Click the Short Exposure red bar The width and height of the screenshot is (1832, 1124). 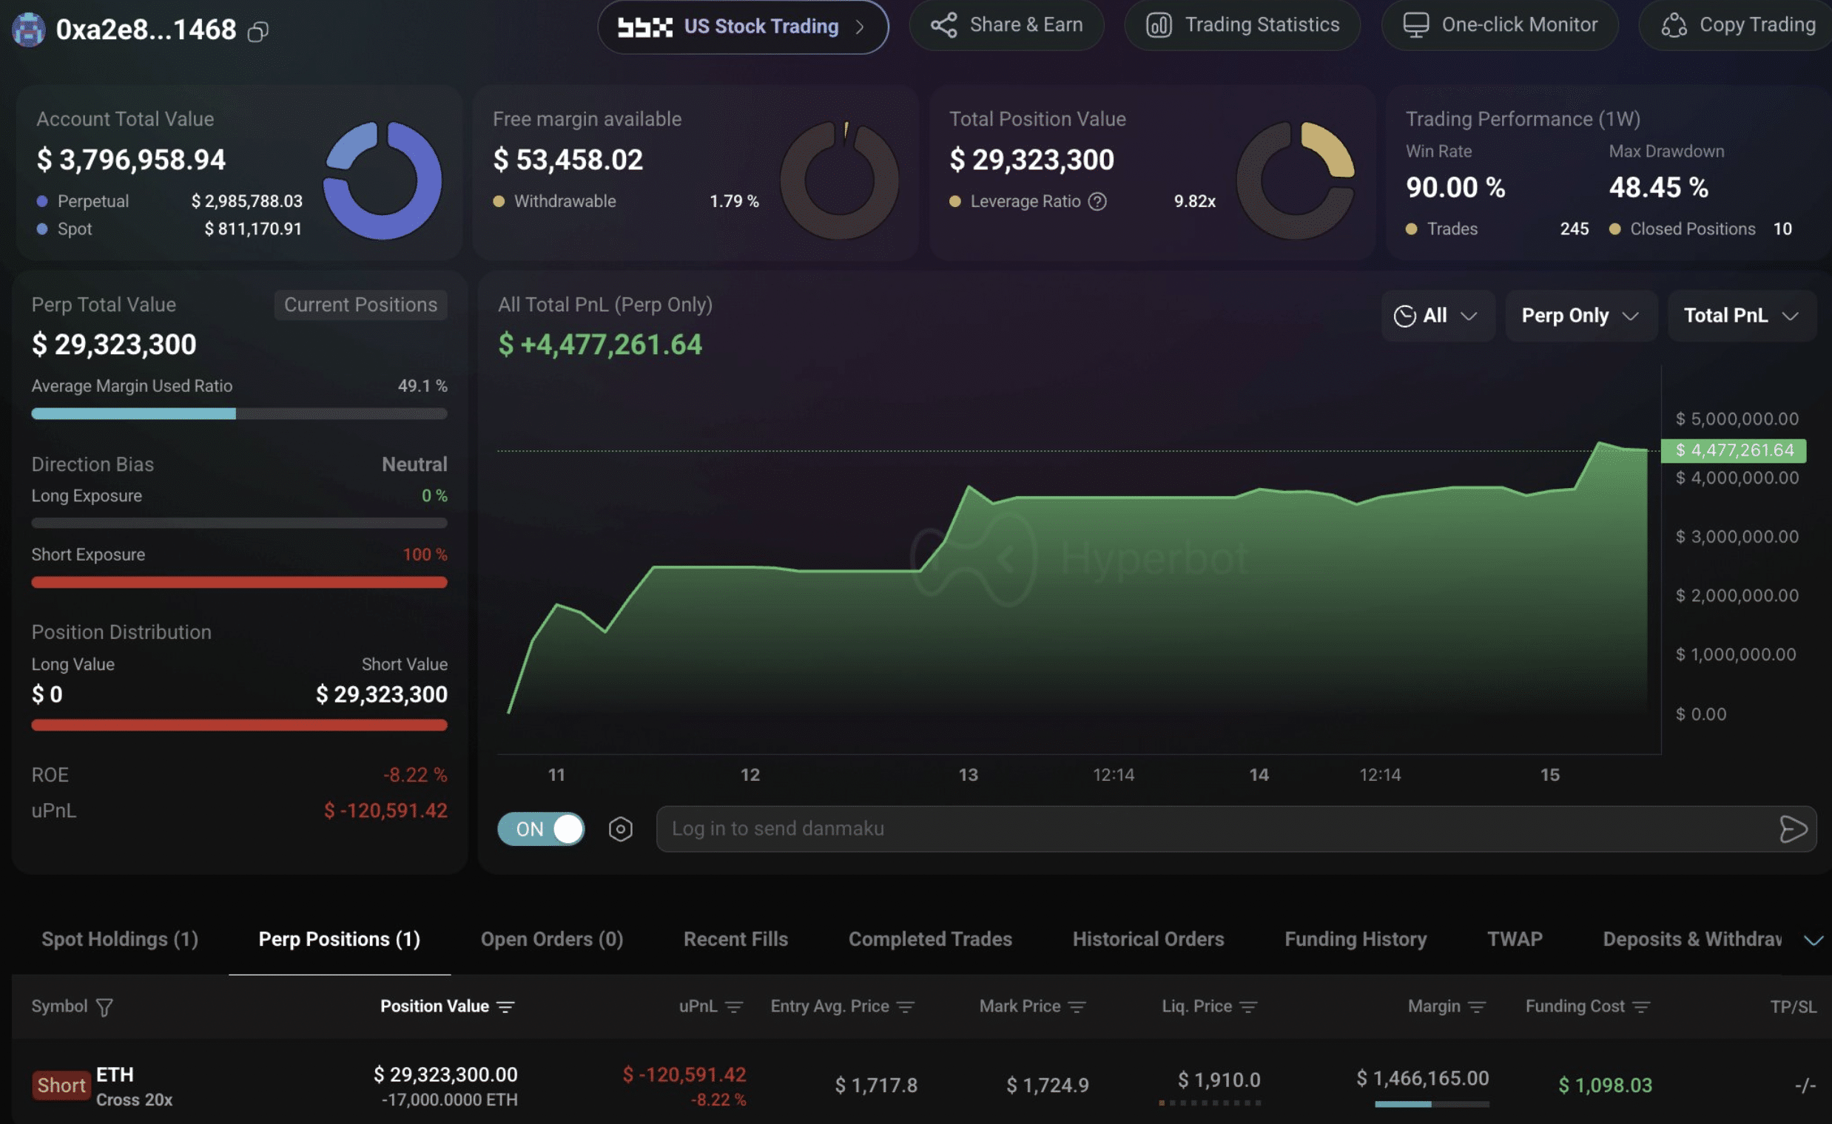click(240, 583)
